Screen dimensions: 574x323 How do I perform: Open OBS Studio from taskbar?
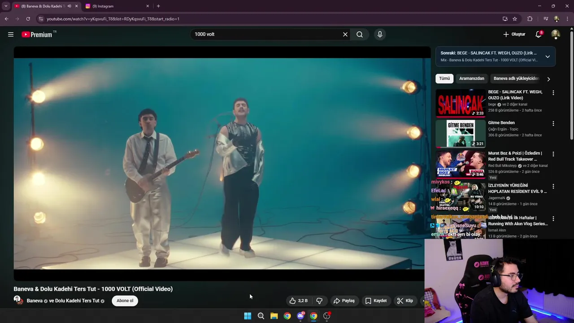(327, 316)
